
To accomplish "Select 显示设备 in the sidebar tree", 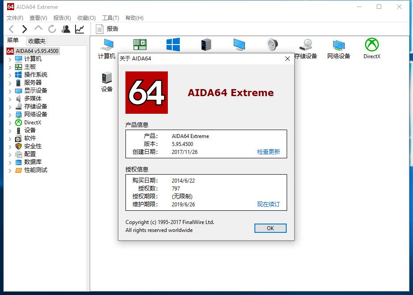I will point(36,90).
